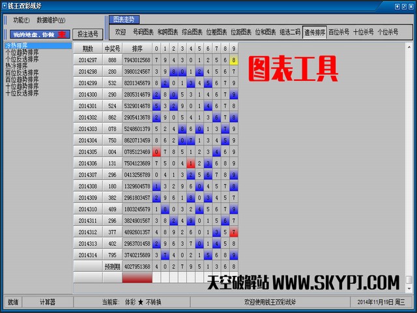Open the 数据维护(W) menu
The height and width of the screenshot is (313, 417).
(x=51, y=20)
